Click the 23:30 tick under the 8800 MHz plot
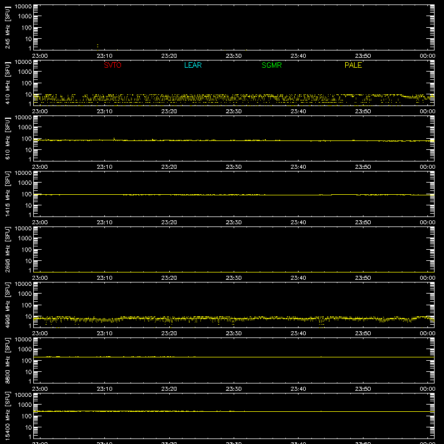Screen dimensions: 444x444 (234, 389)
